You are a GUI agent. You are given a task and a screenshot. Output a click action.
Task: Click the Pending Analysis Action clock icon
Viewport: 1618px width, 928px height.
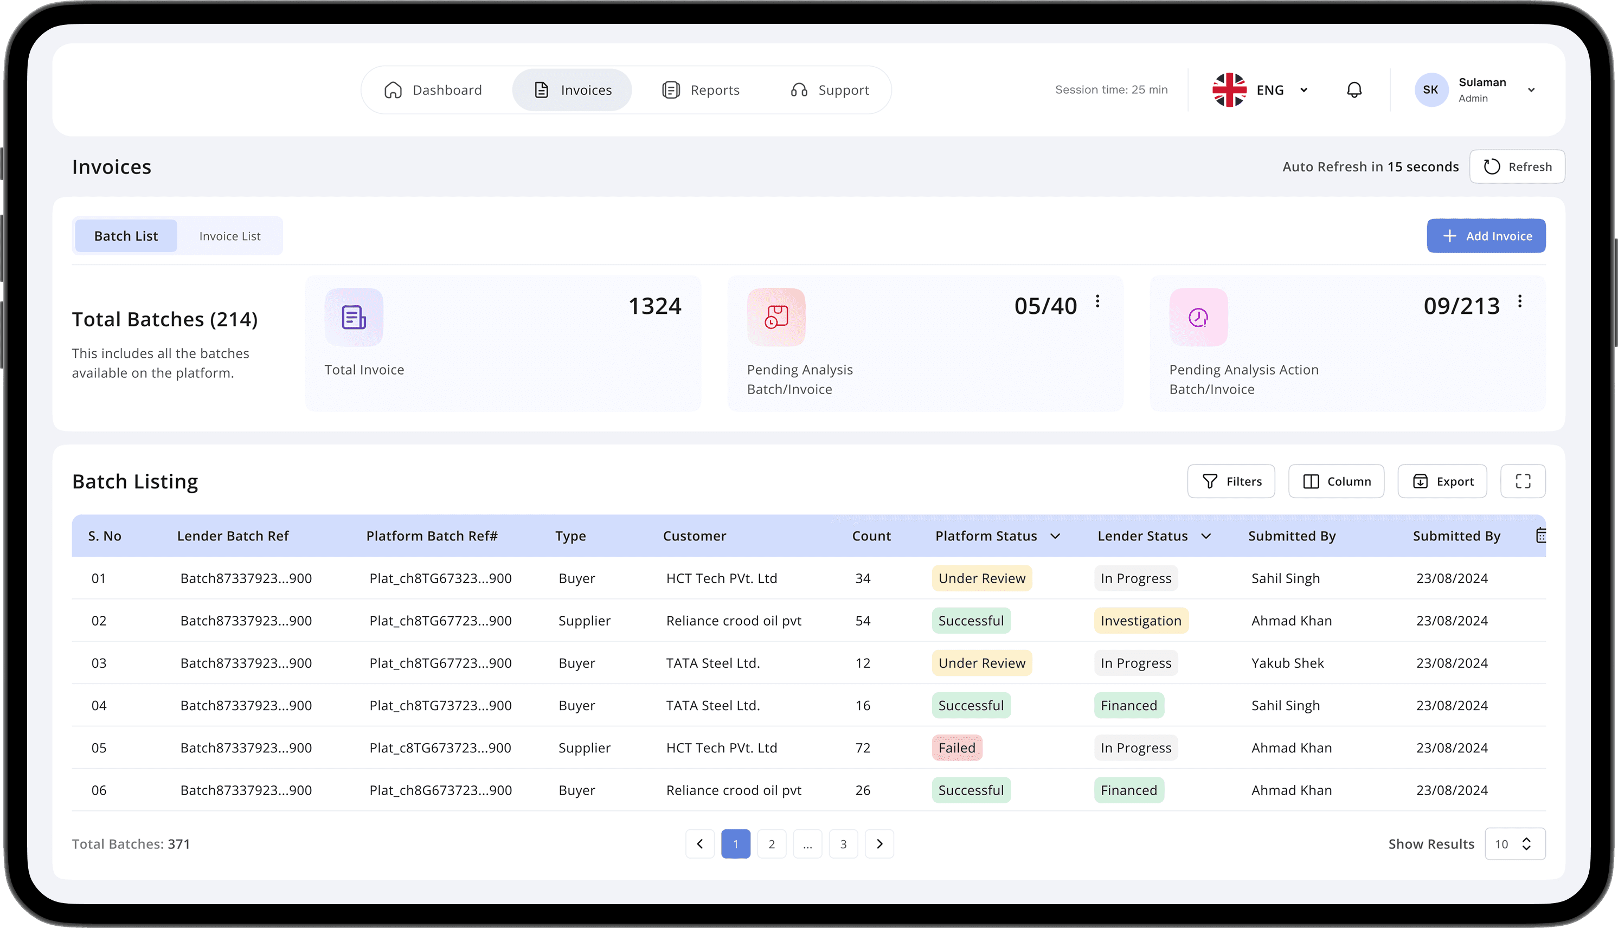tap(1198, 317)
